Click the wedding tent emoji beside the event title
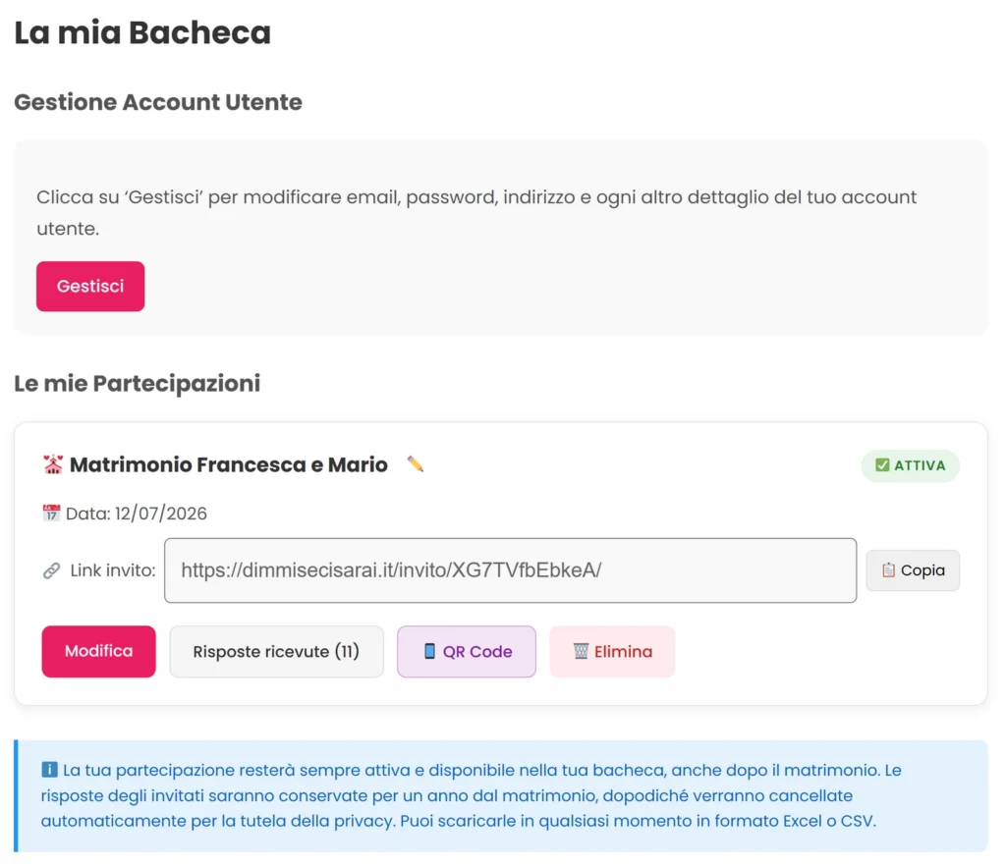This screenshot has height=867, width=1006. (x=51, y=463)
